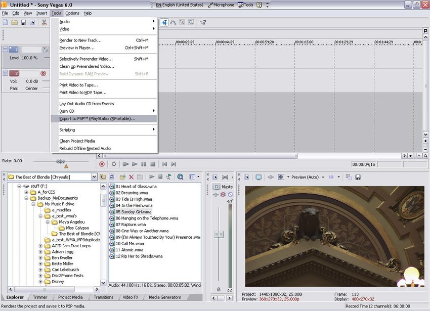Copy preview snapshot to clipboard
Image resolution: width=430 pixels, height=311 pixels.
coord(349,177)
